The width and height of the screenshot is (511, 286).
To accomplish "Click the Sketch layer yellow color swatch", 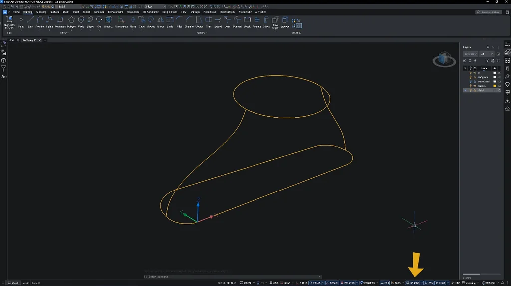I will [x=495, y=86].
